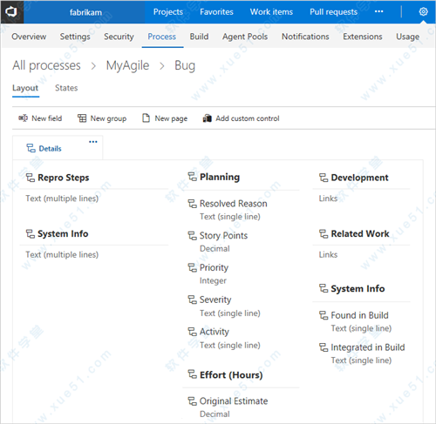Image resolution: width=436 pixels, height=424 pixels.
Task: Click the New group button label
Action: coord(108,118)
